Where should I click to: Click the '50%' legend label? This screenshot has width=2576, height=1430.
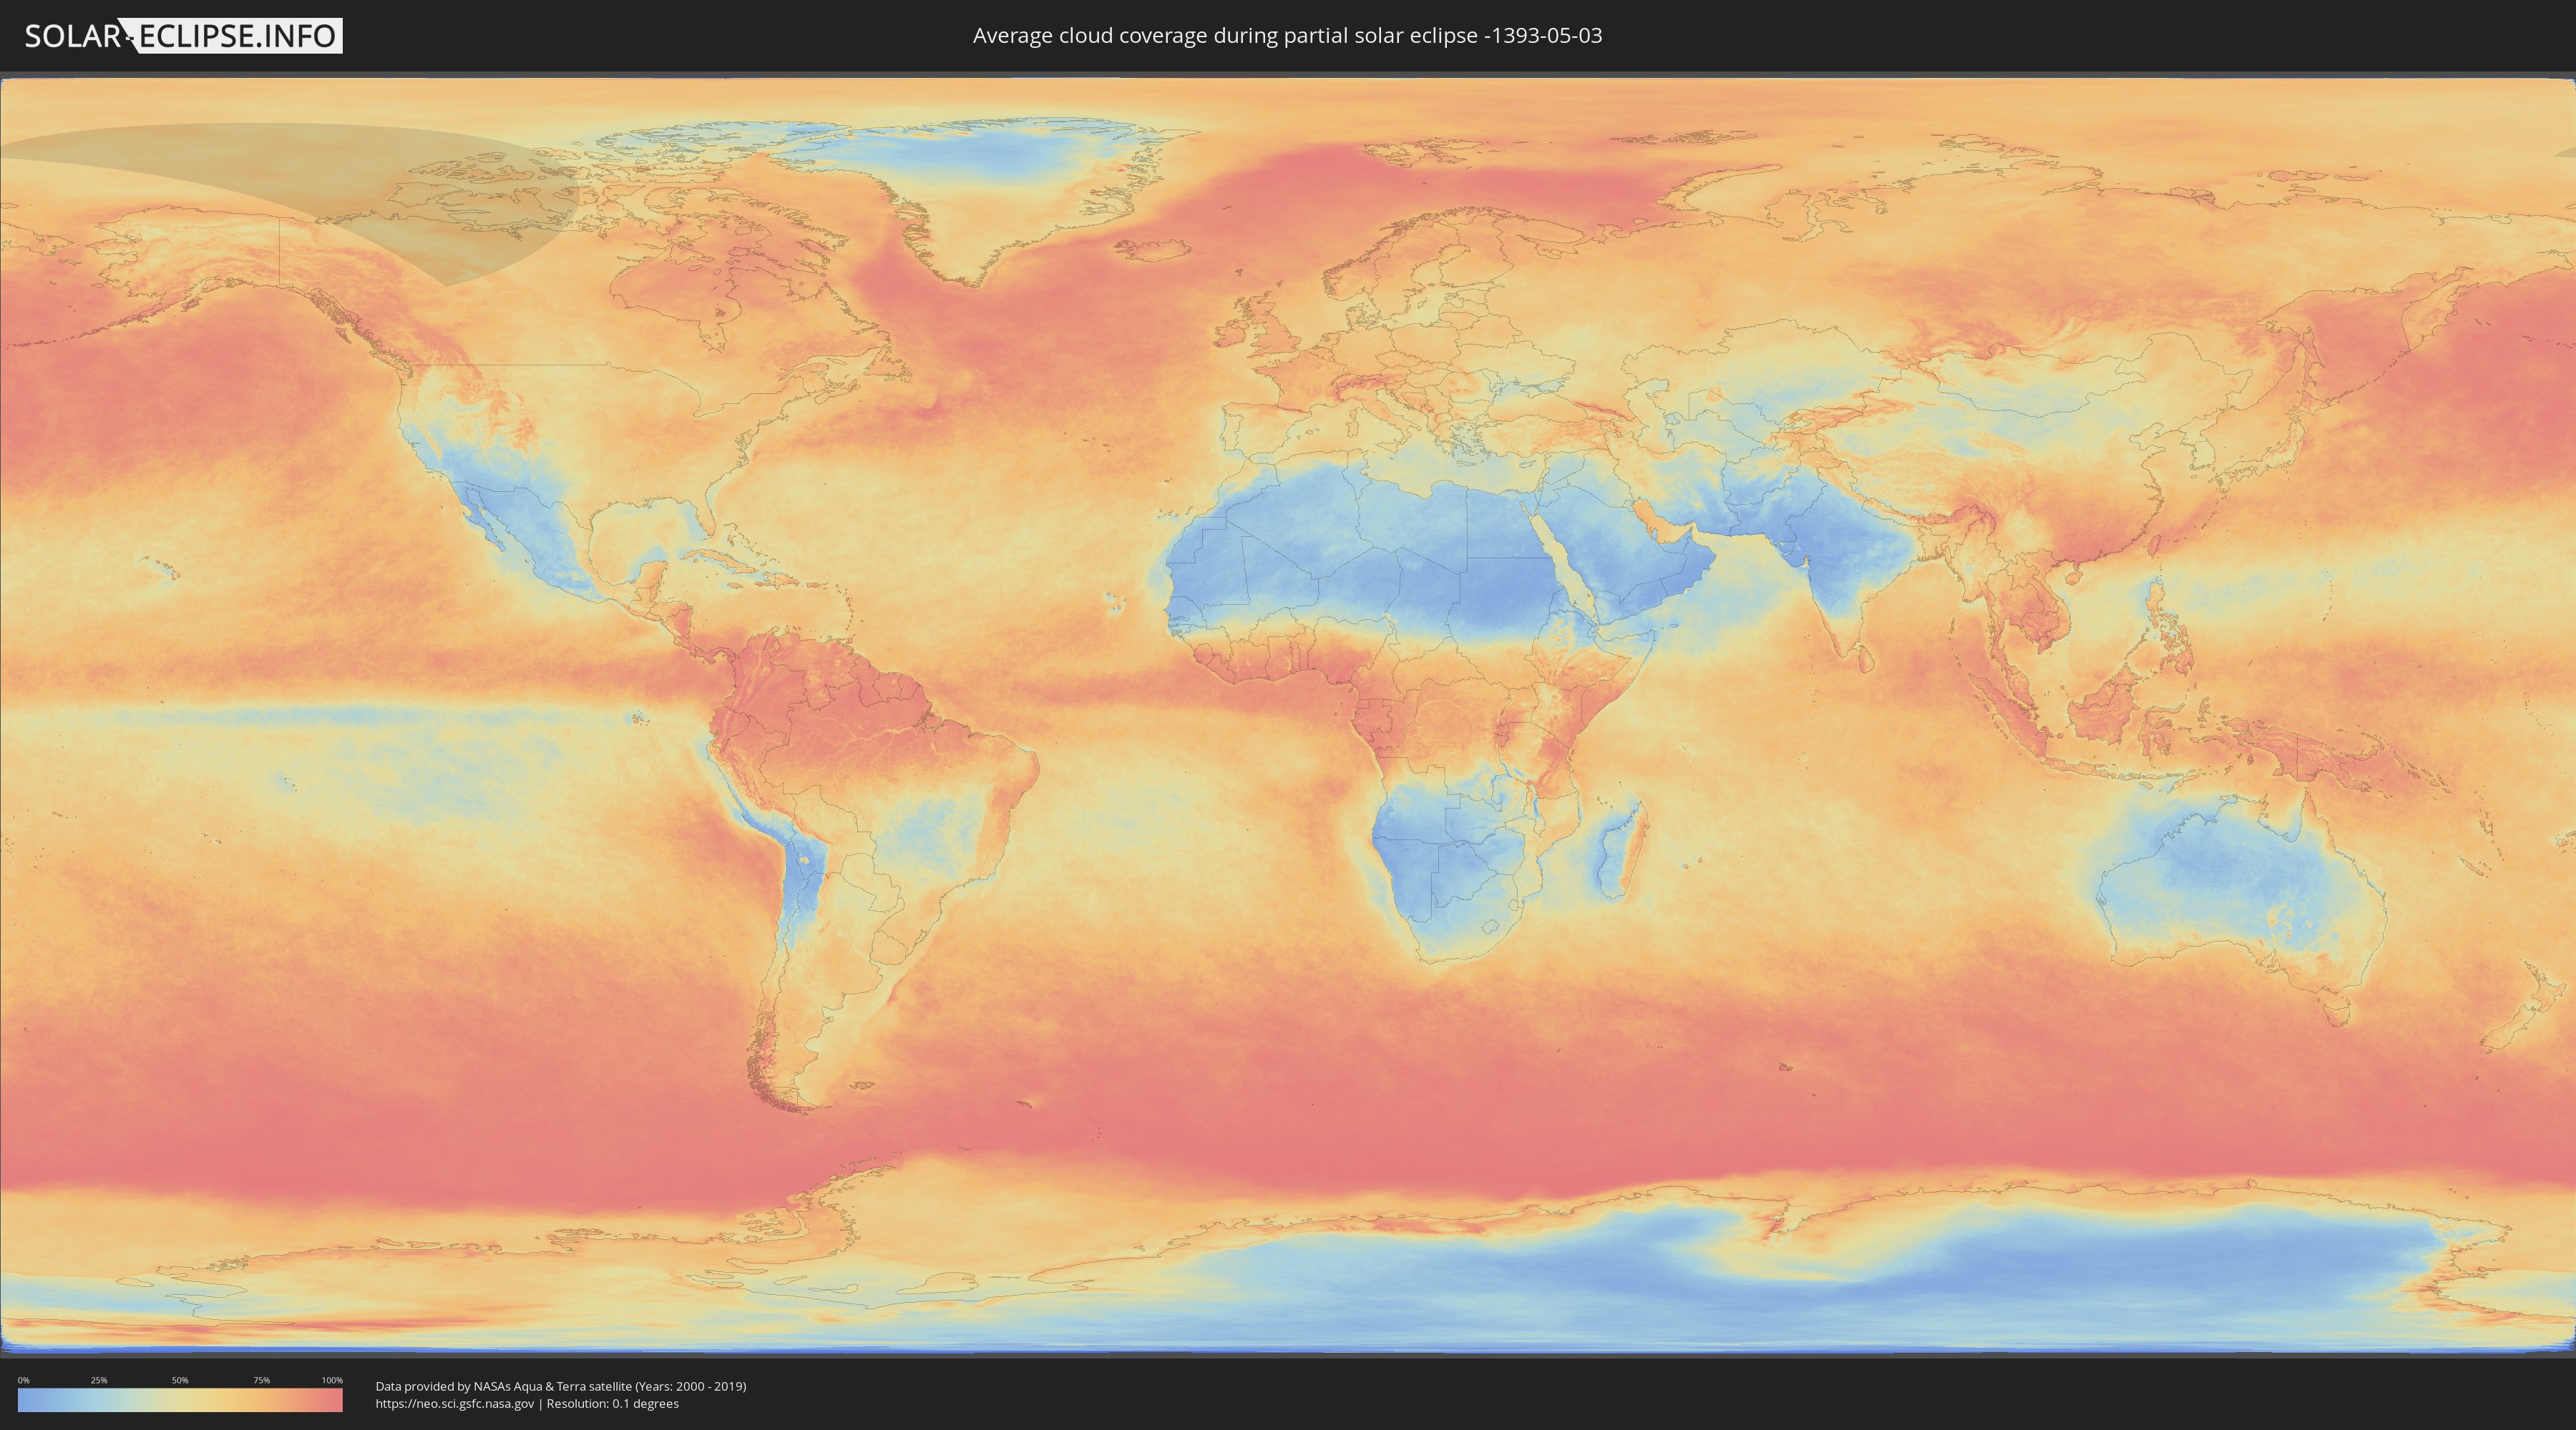point(180,1380)
